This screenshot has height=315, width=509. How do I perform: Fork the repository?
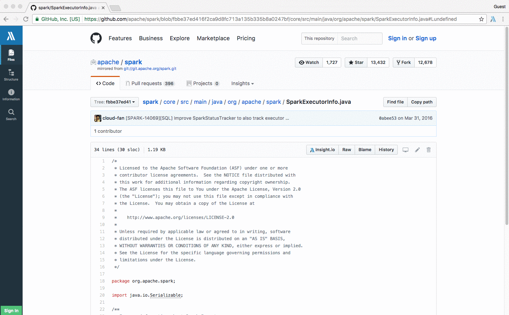click(404, 63)
